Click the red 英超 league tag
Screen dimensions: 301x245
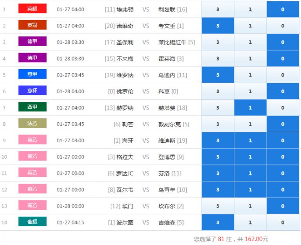32,9
